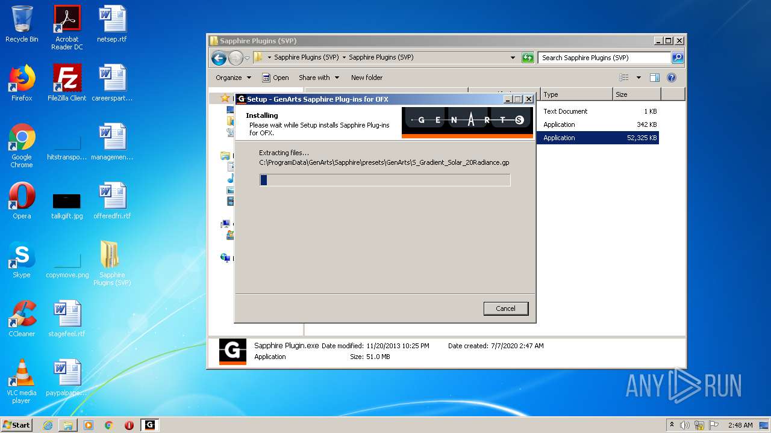
Task: Click the Start button
Action: 17,425
